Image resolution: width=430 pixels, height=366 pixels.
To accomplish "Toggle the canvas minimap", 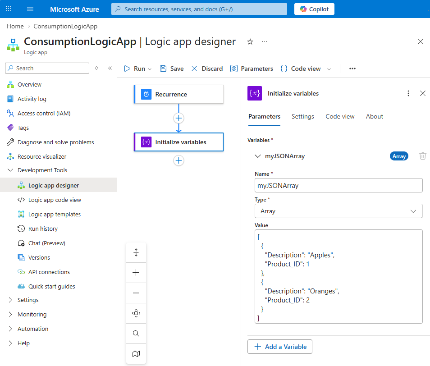I will click(x=136, y=354).
